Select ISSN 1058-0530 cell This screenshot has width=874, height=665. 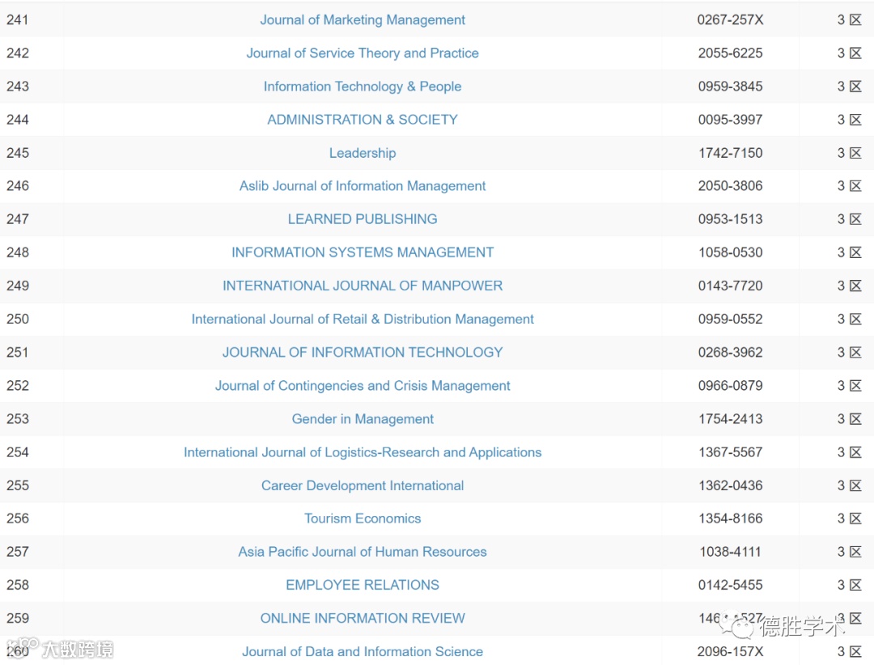coord(730,252)
